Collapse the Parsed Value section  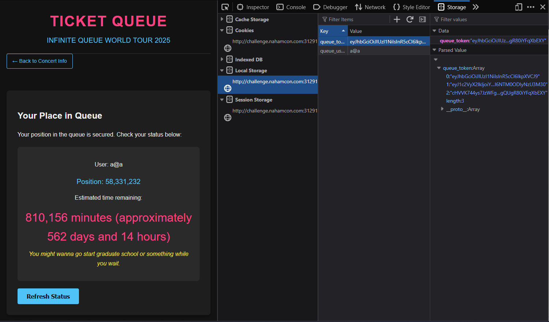click(x=435, y=50)
